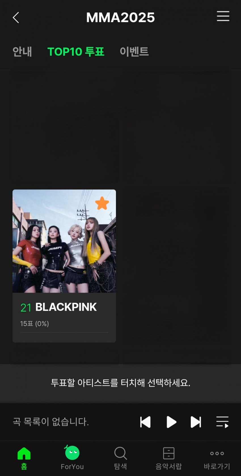Open the ForYou section
The width and height of the screenshot is (241, 476).
[72, 458]
